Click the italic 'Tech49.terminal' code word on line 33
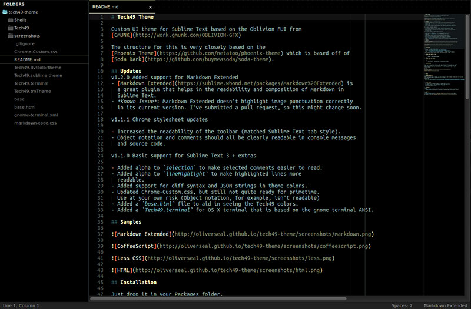Viewport: 471px width, 309px height. [x=167, y=210]
